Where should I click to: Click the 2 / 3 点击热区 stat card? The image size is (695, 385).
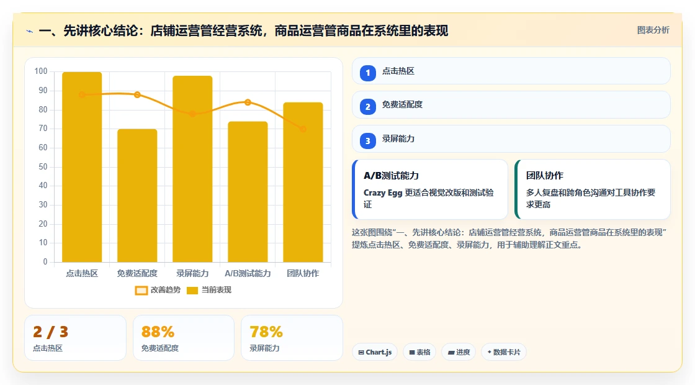click(75, 338)
